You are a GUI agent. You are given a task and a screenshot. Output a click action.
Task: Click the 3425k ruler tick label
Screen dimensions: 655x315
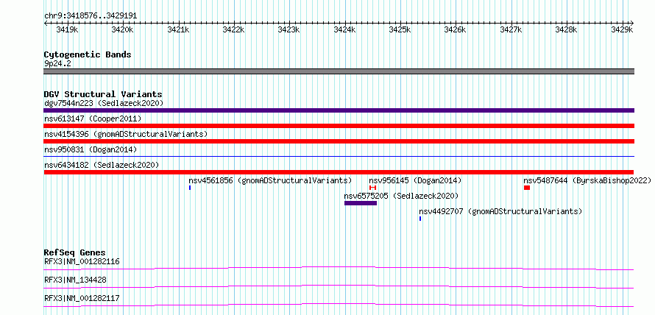pos(400,29)
